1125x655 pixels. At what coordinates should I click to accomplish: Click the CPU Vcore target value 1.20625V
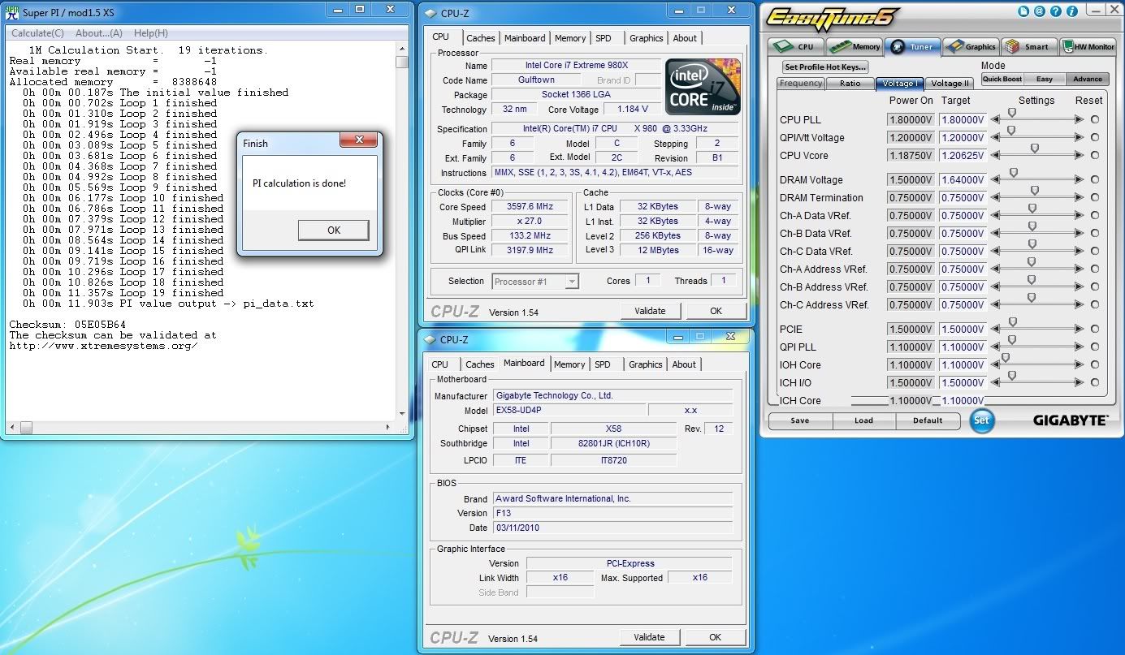[963, 155]
